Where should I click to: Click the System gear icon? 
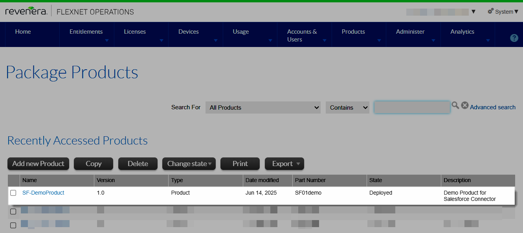491,11
